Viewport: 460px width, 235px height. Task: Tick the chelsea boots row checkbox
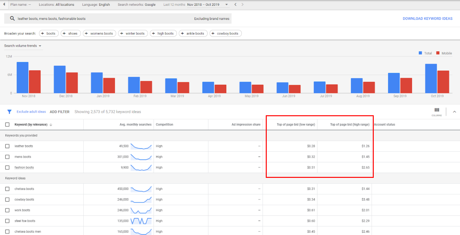point(7,189)
